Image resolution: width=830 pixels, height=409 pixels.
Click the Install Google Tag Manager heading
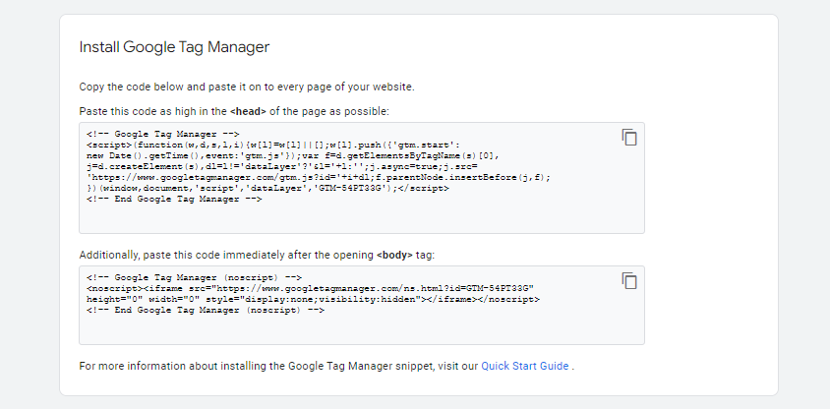point(174,47)
